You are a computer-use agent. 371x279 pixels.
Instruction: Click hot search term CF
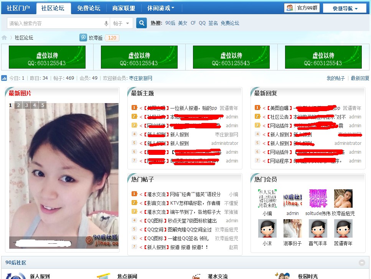[193, 23]
